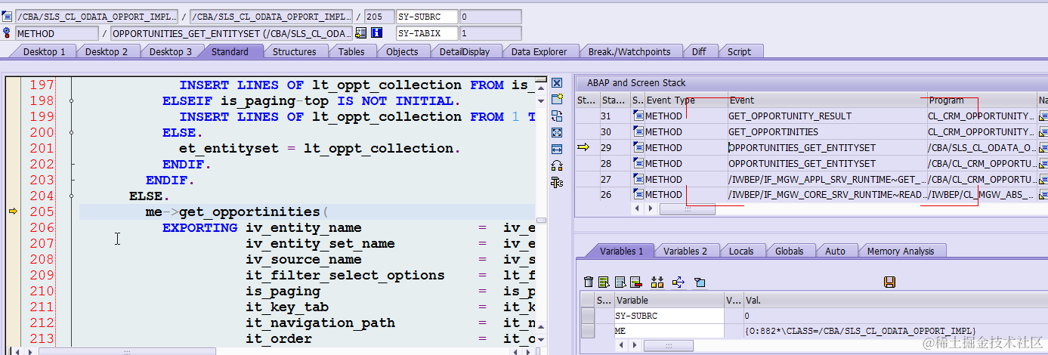This screenshot has height=355, width=1048.
Task: Click the method icon in stack row 26
Action: click(638, 195)
